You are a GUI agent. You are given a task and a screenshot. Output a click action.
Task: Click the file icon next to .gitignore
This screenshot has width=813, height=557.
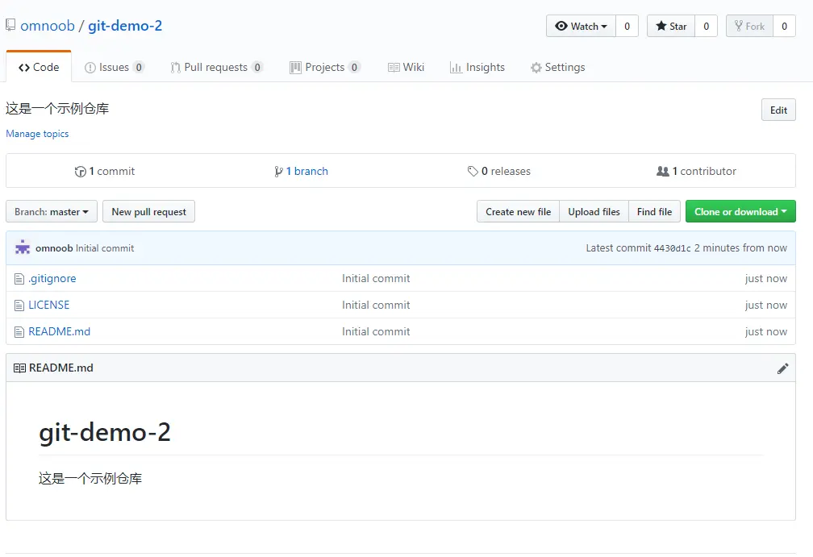point(19,279)
